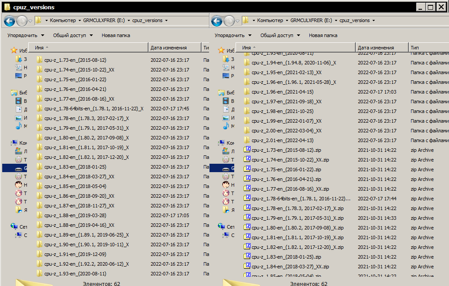Select cpu-z_1.78-64bits-en_(1.78.1, 2016-11-22)_X folder

point(94,109)
